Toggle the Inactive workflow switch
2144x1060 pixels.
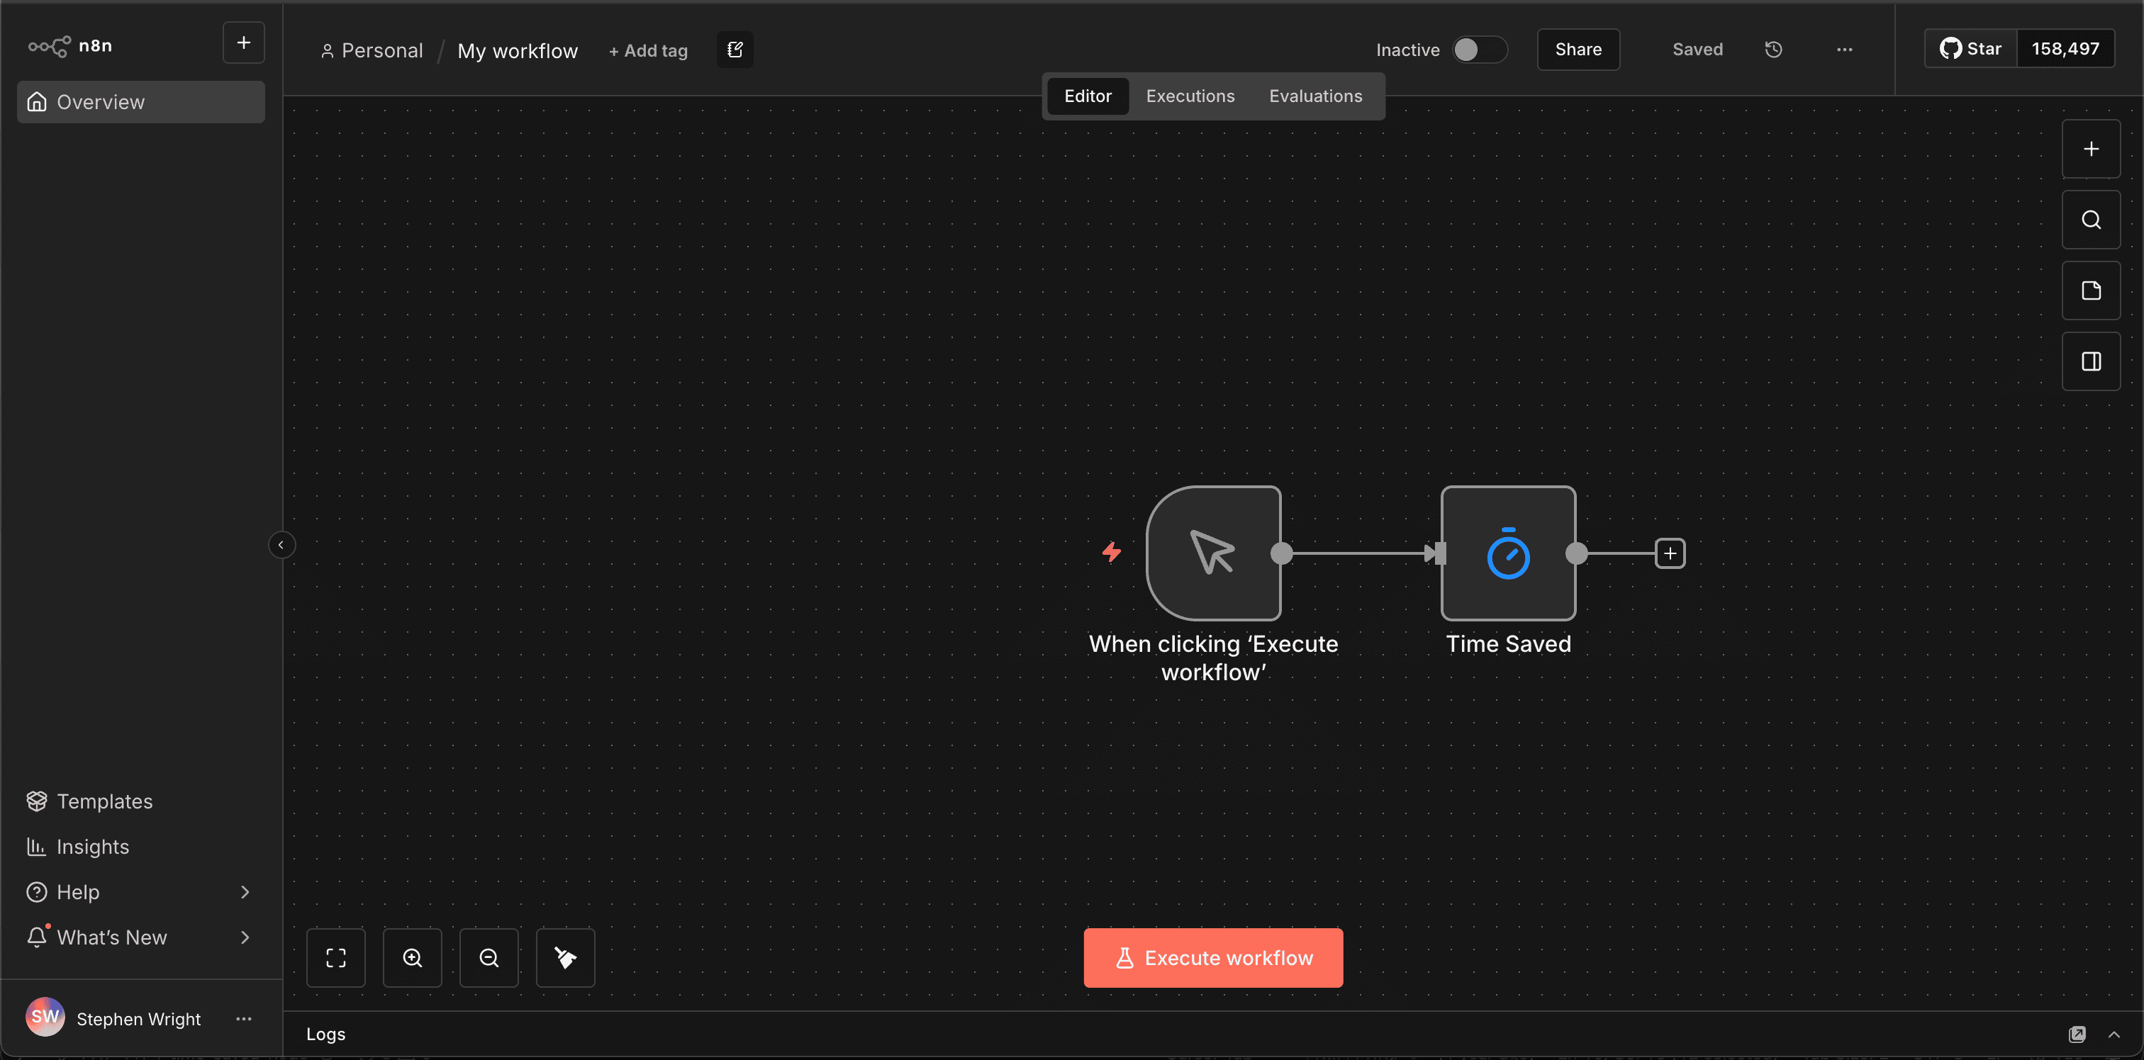coord(1479,49)
